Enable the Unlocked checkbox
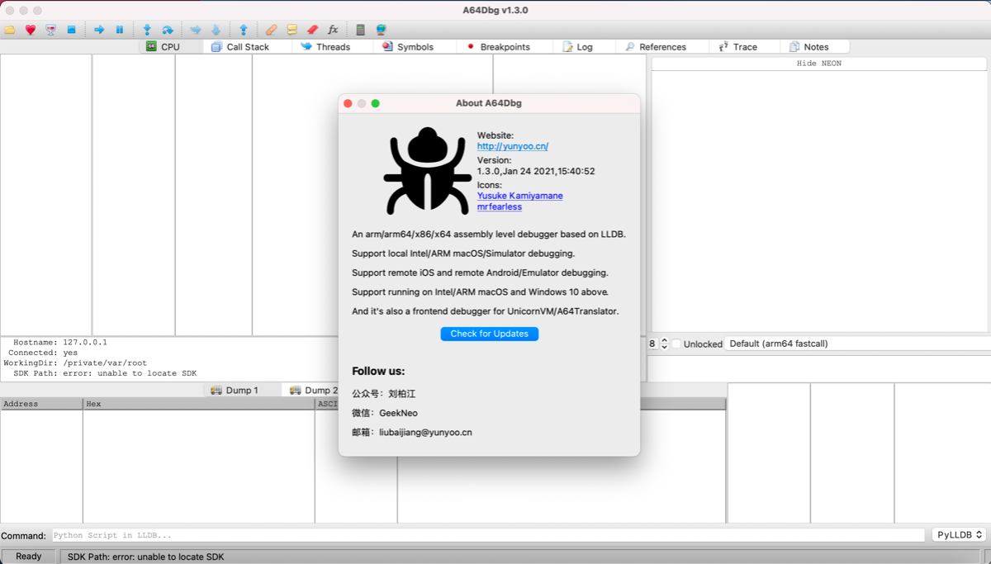The width and height of the screenshot is (991, 564). [x=676, y=344]
